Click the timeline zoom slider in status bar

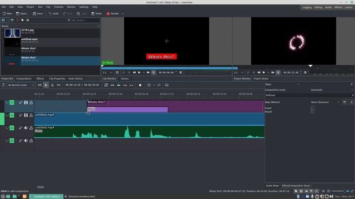point(341,191)
